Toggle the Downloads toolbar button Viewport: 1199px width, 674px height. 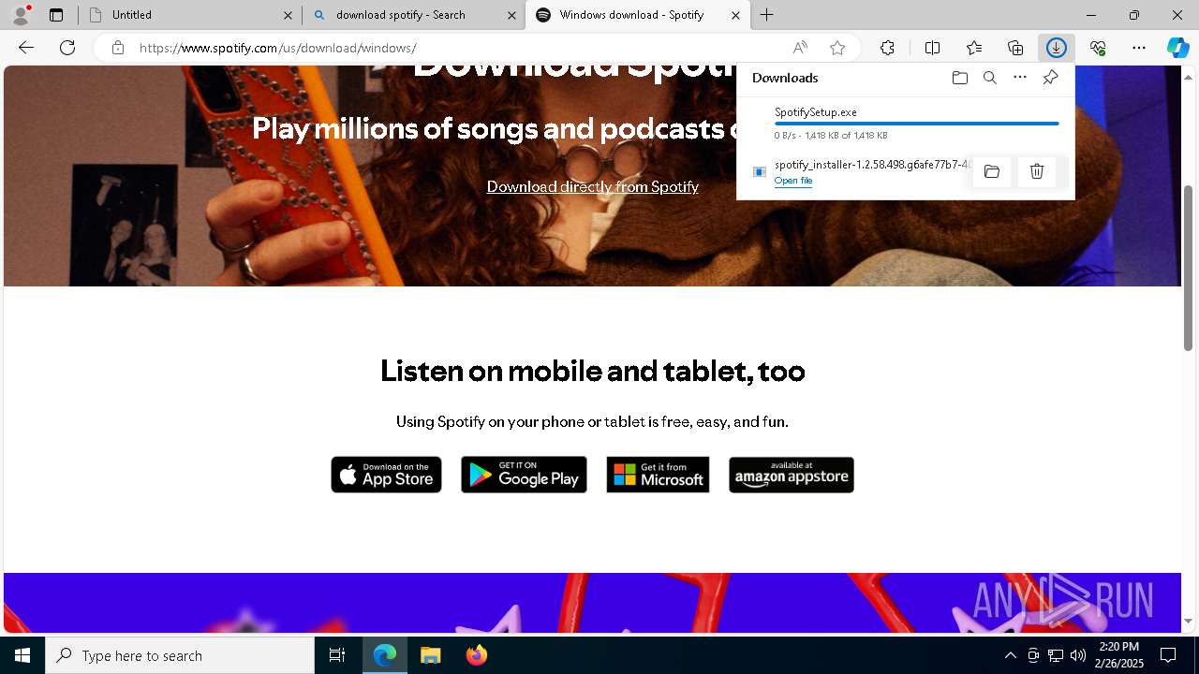[x=1057, y=48]
